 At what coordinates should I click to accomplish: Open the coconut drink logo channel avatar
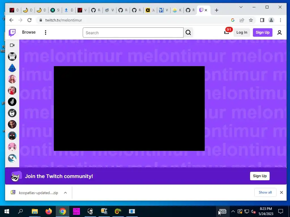tap(12, 113)
